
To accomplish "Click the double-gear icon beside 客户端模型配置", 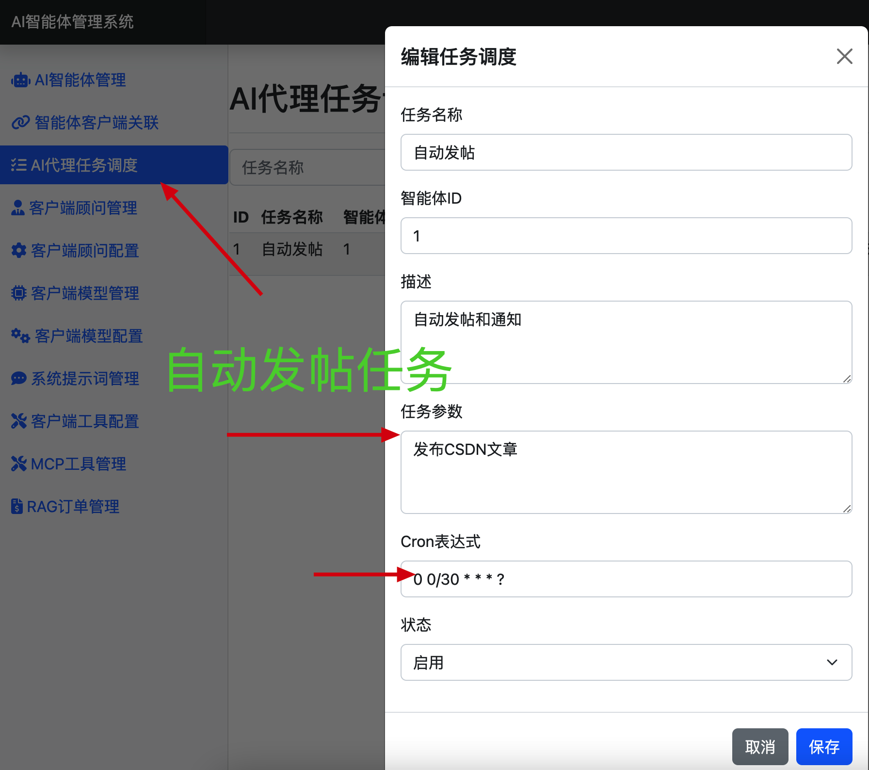I will 20,336.
